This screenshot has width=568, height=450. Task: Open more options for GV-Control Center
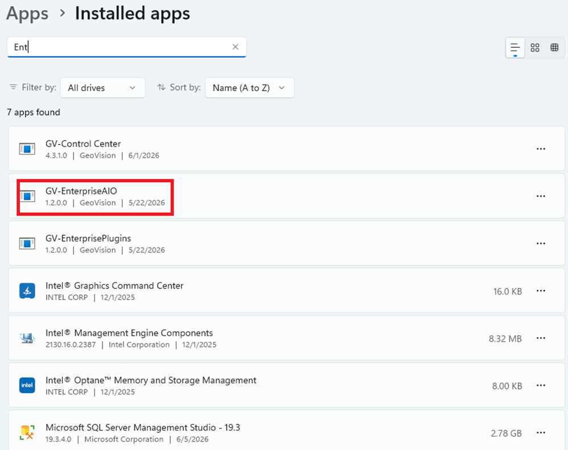coord(541,149)
